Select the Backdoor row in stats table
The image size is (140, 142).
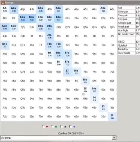point(129,49)
